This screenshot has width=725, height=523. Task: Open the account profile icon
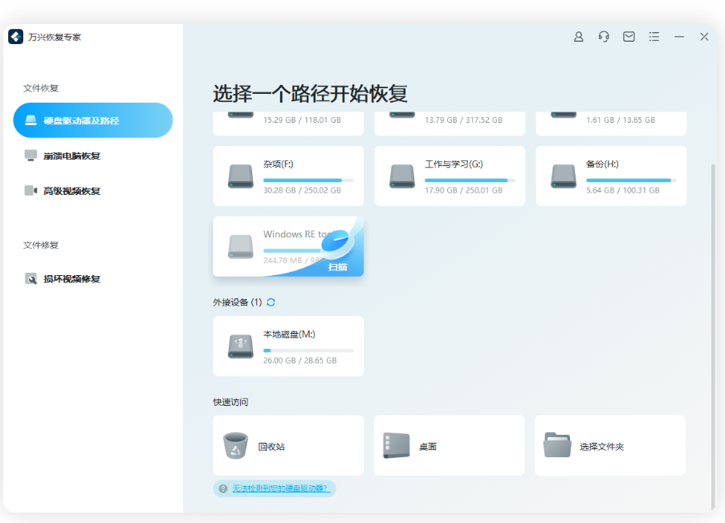click(x=578, y=37)
